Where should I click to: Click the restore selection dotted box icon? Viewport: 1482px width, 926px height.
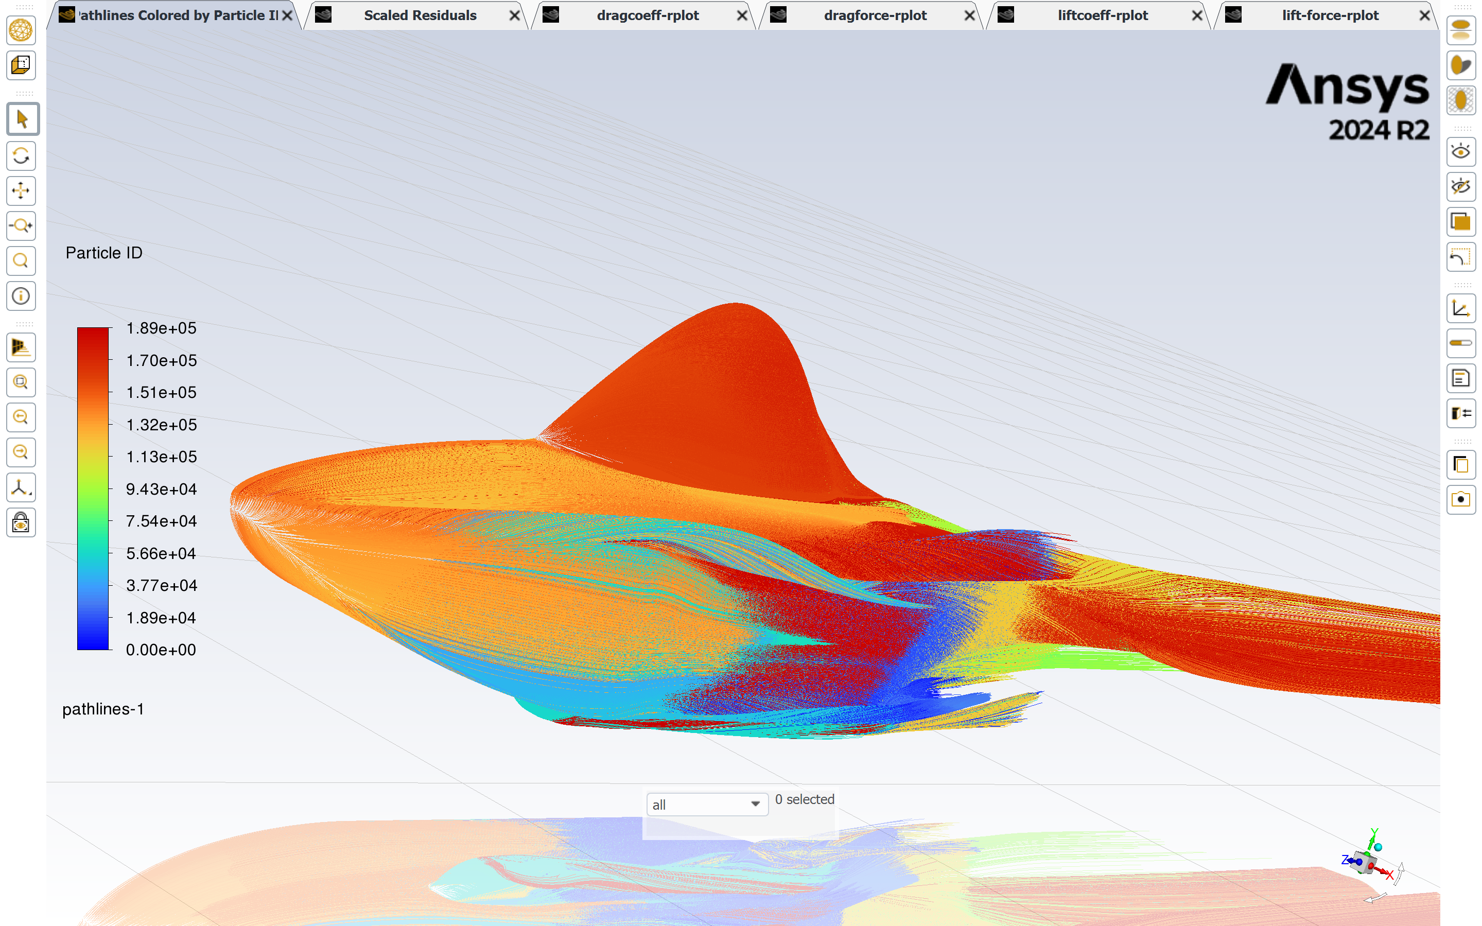tap(1460, 257)
